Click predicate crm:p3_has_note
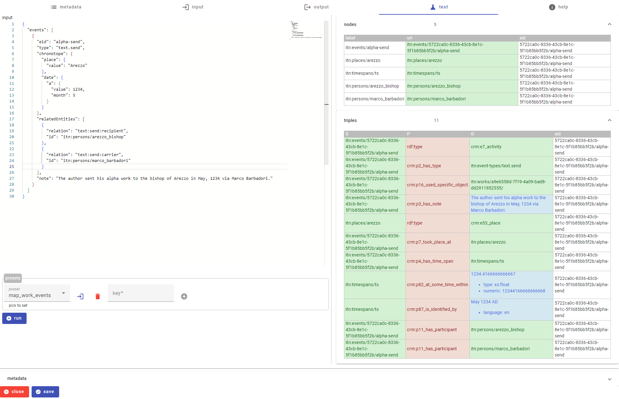The height and width of the screenshot is (399, 619). pos(424,204)
